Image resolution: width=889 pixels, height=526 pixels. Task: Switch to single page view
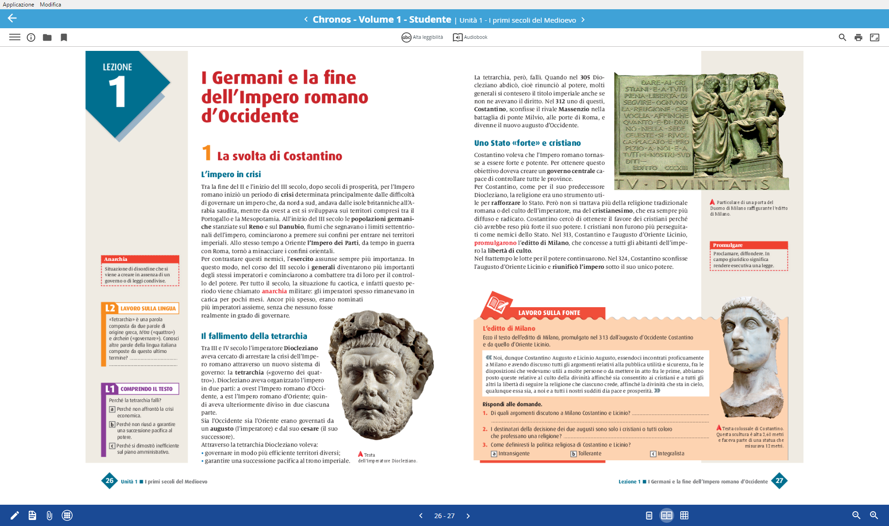(x=649, y=515)
